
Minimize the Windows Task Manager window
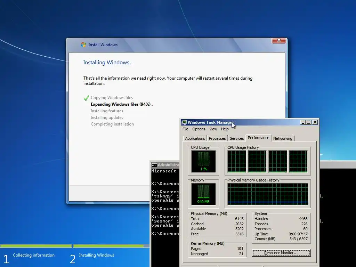point(303,122)
